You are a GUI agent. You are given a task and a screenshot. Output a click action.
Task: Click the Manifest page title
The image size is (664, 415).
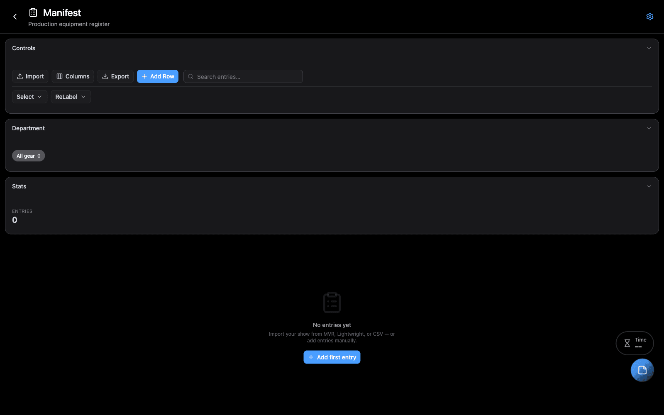click(x=62, y=13)
